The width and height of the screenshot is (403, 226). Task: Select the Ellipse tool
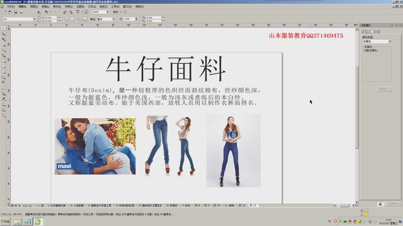point(3,67)
